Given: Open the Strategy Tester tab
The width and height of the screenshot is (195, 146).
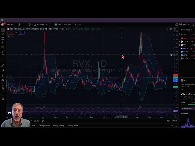Looking at the screenshot, I should 44,126.
